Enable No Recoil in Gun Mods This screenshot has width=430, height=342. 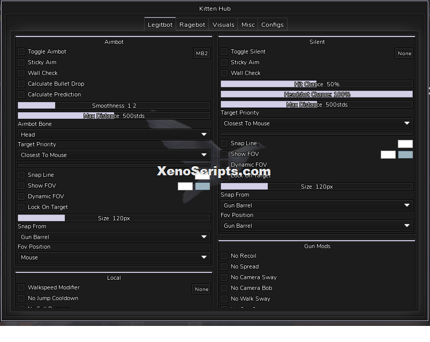224,256
